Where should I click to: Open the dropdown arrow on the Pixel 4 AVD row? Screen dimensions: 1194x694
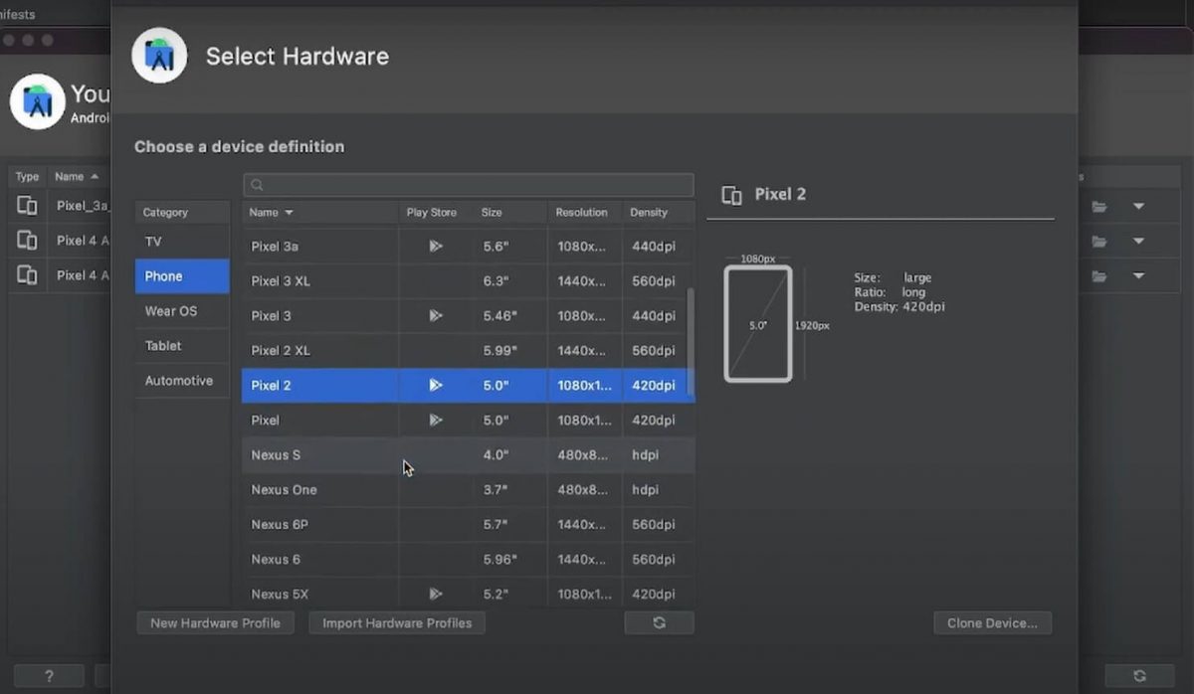(x=1138, y=241)
